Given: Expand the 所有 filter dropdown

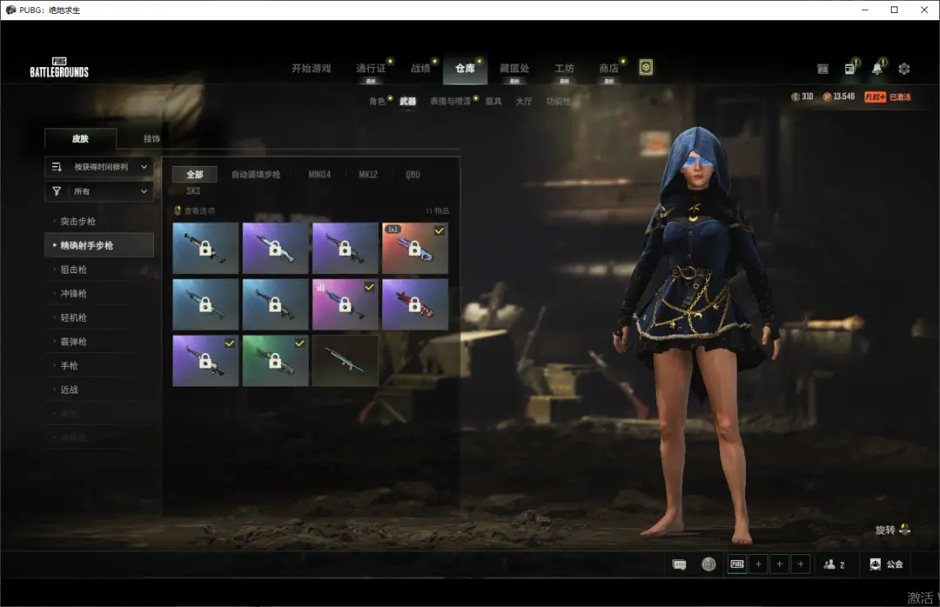Looking at the screenshot, I should (x=99, y=191).
